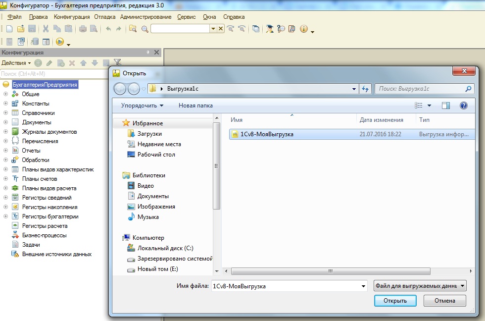Click the Новая папка button

tap(195, 106)
